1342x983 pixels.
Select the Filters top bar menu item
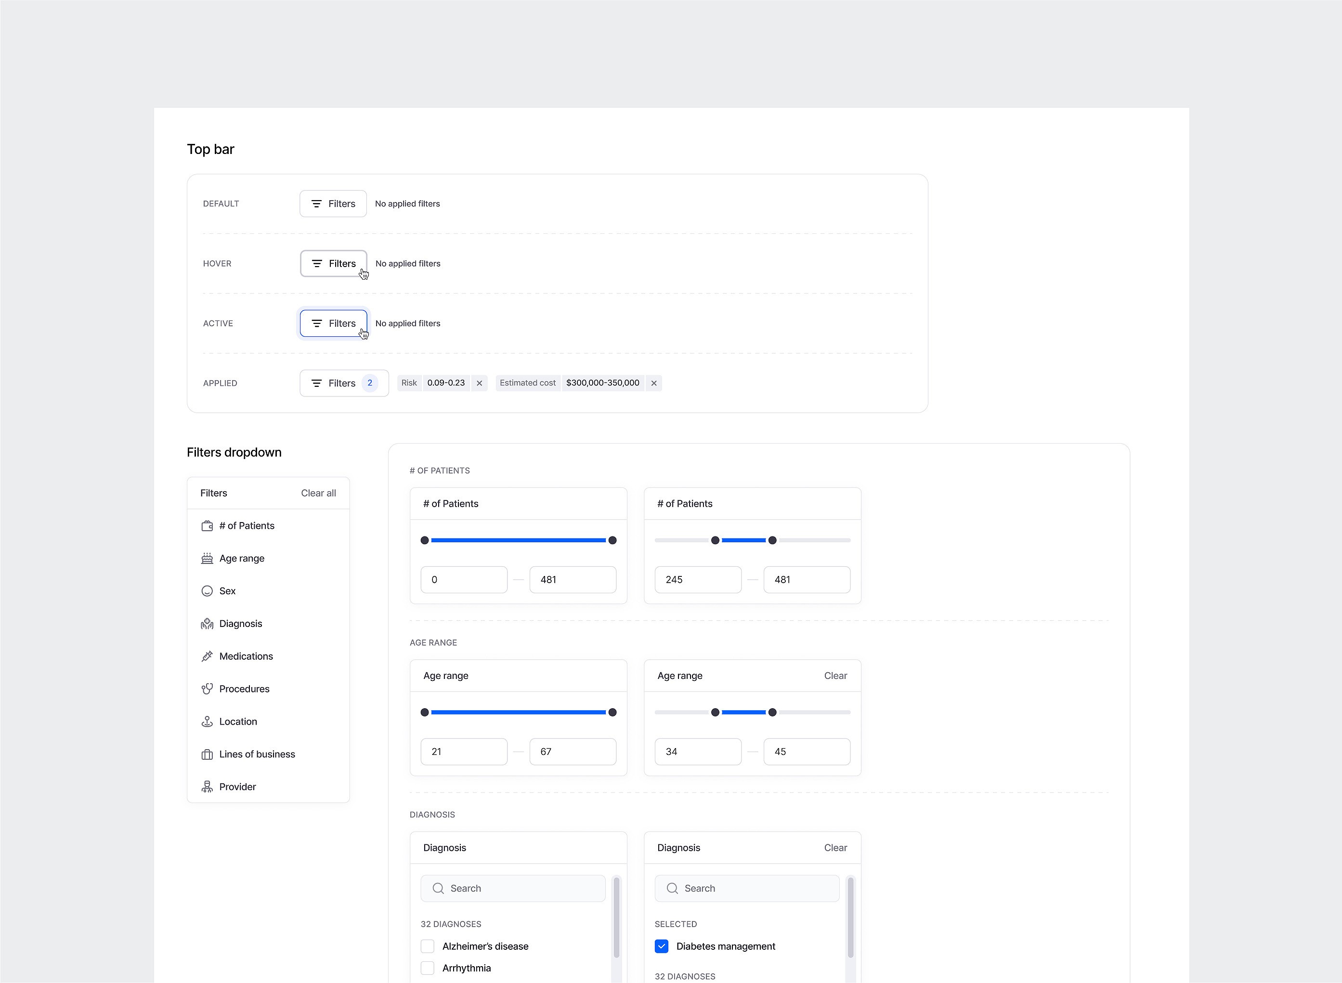tap(333, 203)
